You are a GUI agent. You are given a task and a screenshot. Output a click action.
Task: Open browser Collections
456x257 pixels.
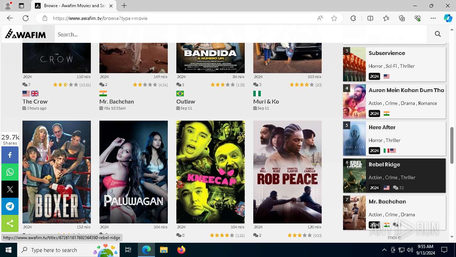[x=402, y=18]
